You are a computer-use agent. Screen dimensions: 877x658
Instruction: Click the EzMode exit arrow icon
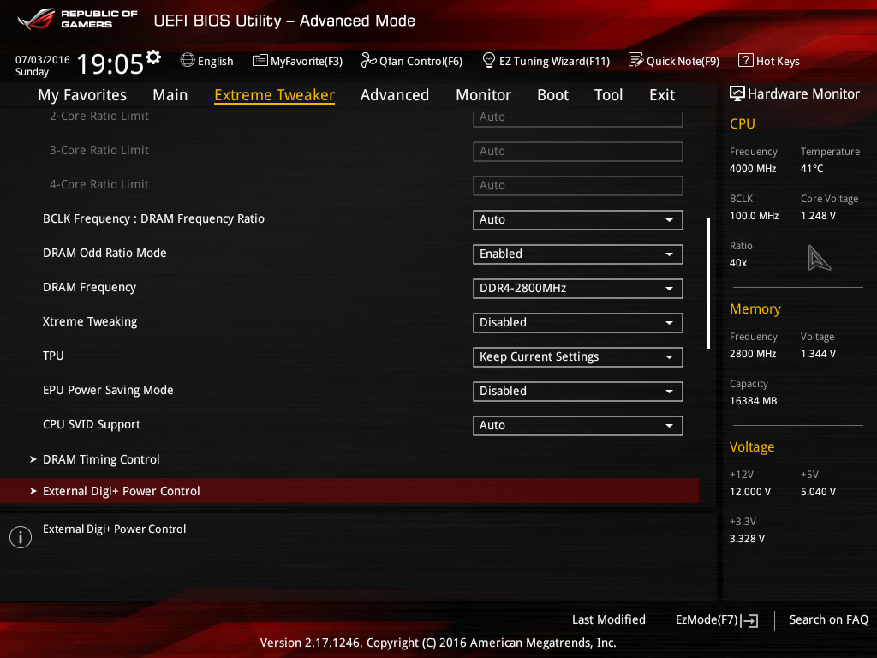pyautogui.click(x=749, y=620)
